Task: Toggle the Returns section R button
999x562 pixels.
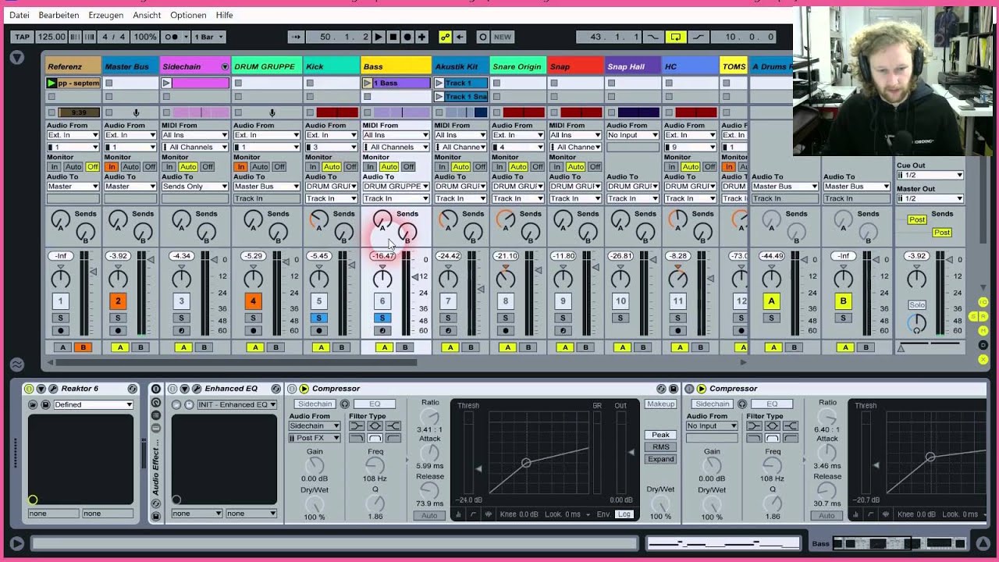Action: pos(983,316)
